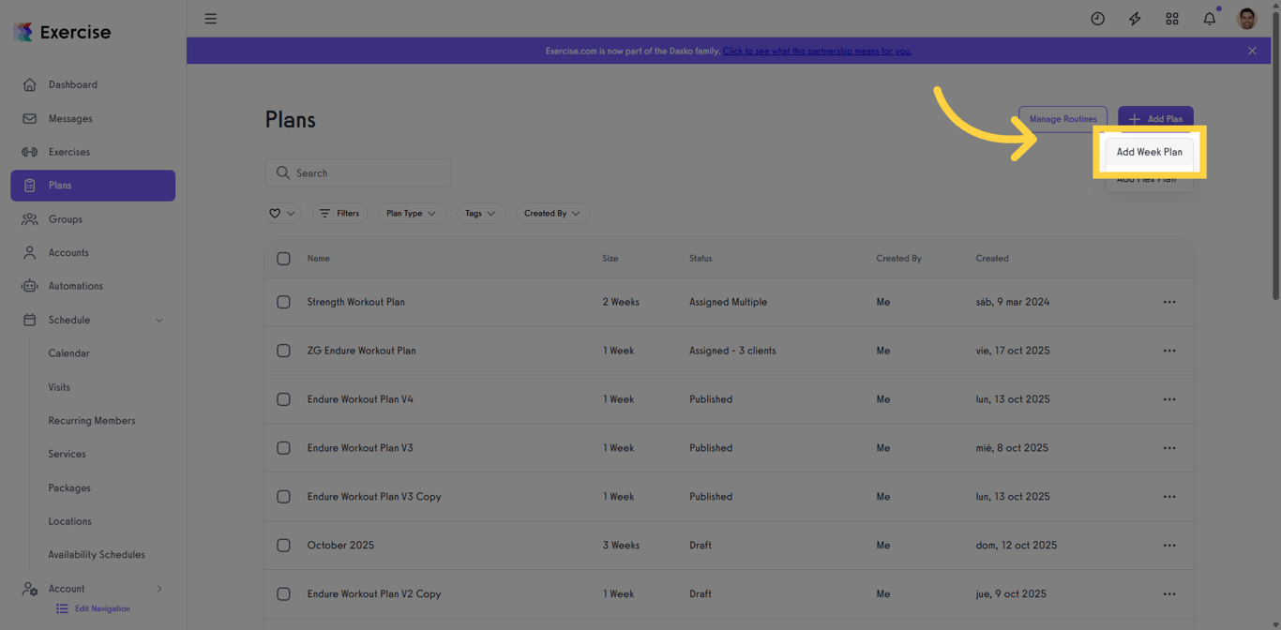Open the notifications bell
The height and width of the screenshot is (630, 1281).
click(1210, 19)
